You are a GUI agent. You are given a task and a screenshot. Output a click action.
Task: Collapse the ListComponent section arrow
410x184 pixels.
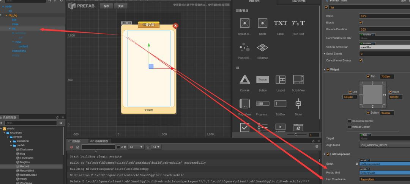[325, 154]
